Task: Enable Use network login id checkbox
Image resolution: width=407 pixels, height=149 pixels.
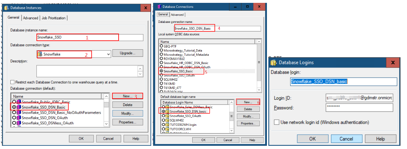Action: 277,123
